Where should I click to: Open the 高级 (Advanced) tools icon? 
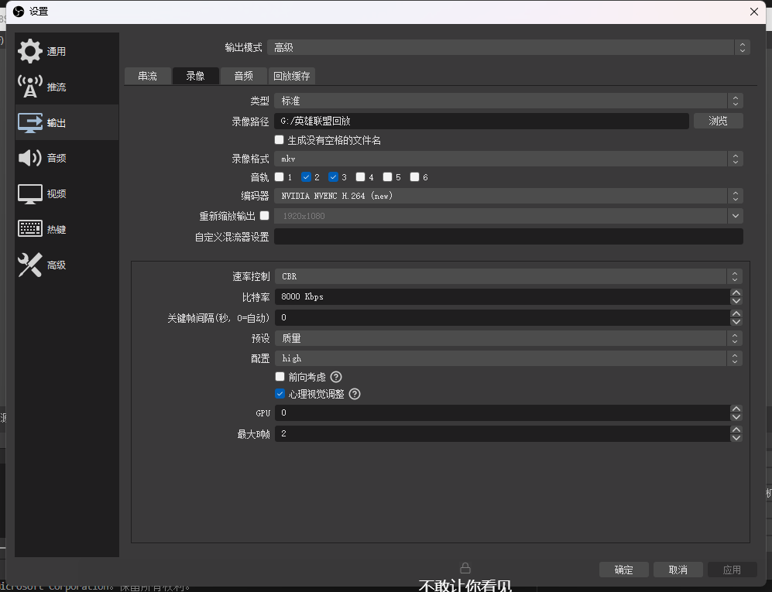(30, 265)
